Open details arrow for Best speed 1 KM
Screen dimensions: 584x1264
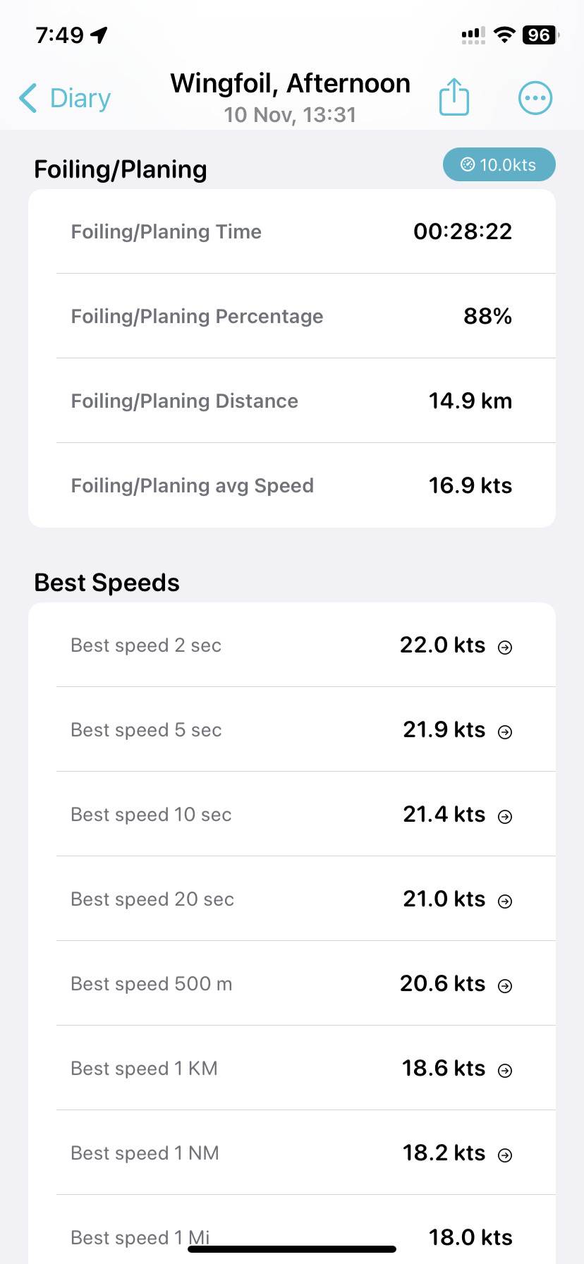tap(505, 1070)
